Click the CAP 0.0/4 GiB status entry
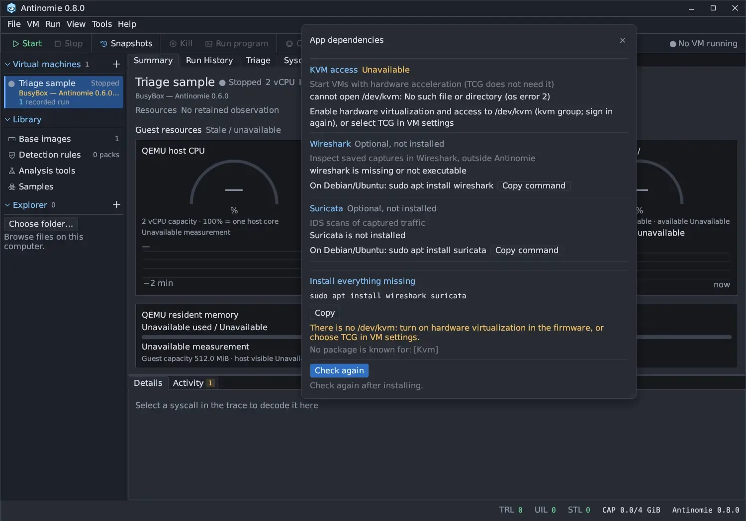The width and height of the screenshot is (746, 521). (631, 510)
